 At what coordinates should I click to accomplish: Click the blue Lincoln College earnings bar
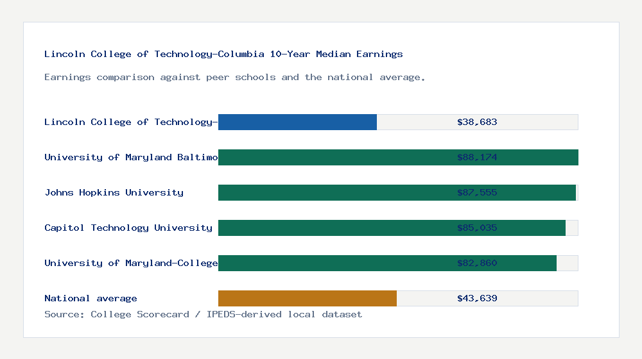(297, 122)
